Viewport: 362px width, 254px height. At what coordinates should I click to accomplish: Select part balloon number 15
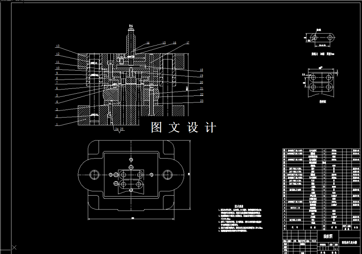[164, 43]
